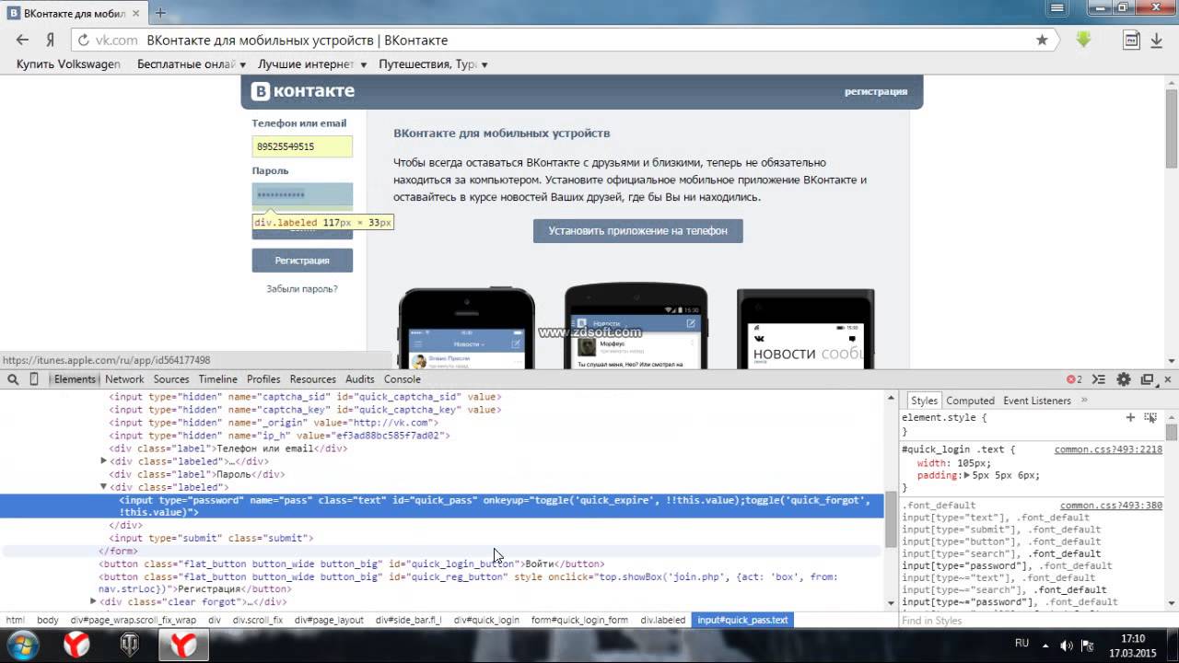Screen dimensions: 1179x663
Task: Select the Event Listeners sidebar tab
Action: [x=1037, y=401]
